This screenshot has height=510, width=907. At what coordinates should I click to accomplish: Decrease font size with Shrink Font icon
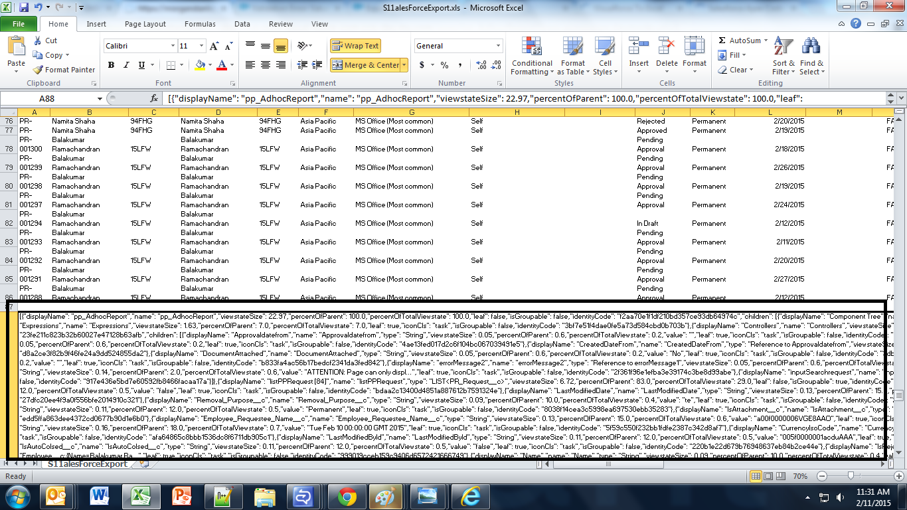point(229,46)
